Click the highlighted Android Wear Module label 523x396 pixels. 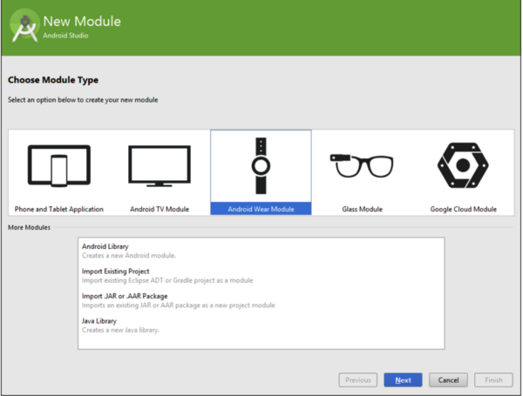261,209
